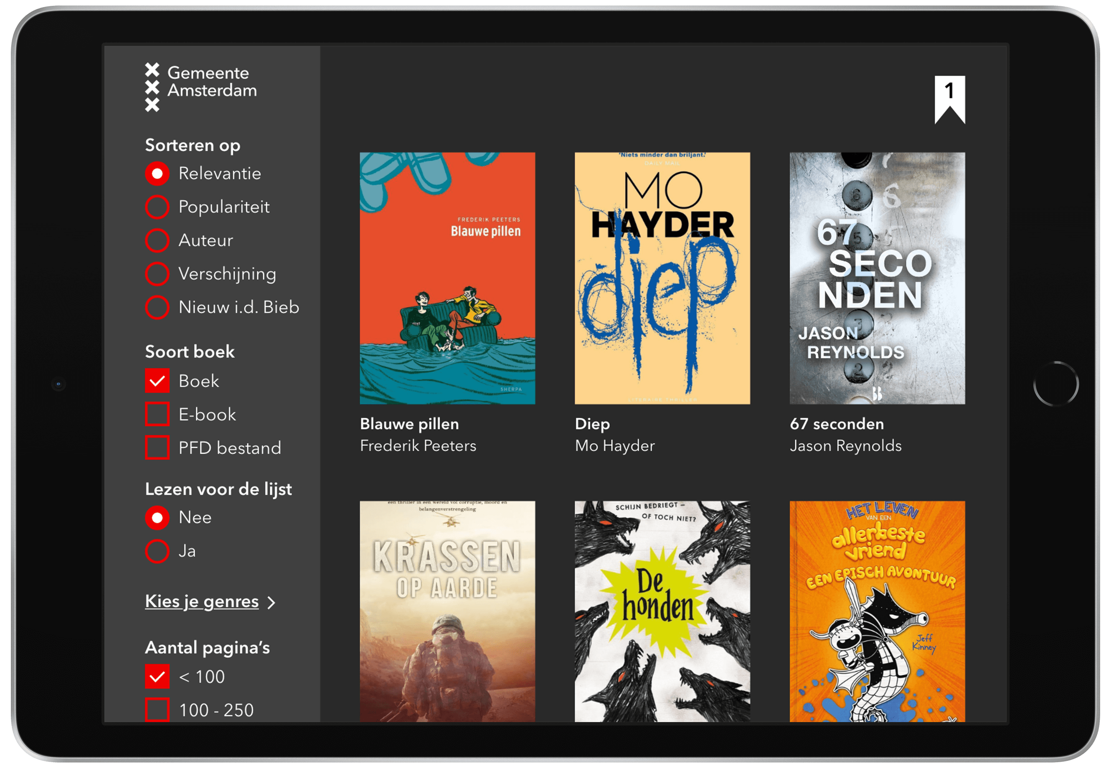Sort results by Verschijning
Viewport: 1111px width, 768px height.
(157, 274)
